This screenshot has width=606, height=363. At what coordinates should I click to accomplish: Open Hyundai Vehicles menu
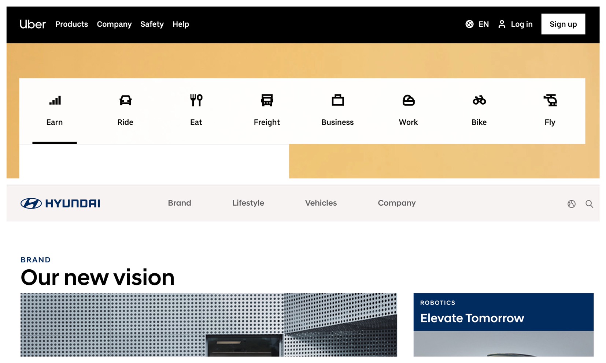tap(321, 203)
